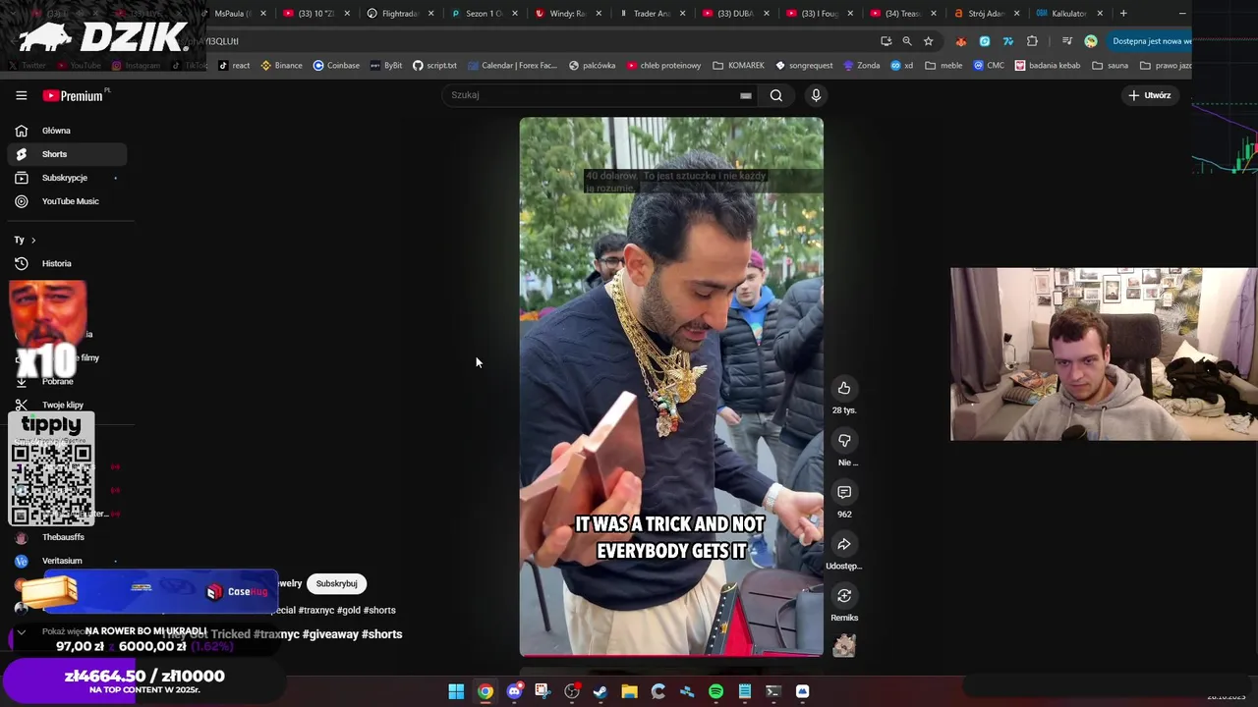This screenshot has width=1258, height=707.
Task: Open the Short's sound thumbnail
Action: [x=844, y=645]
